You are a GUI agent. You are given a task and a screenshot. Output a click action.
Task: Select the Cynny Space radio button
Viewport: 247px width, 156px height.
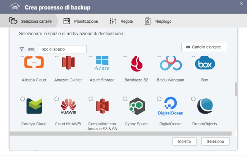(125, 99)
